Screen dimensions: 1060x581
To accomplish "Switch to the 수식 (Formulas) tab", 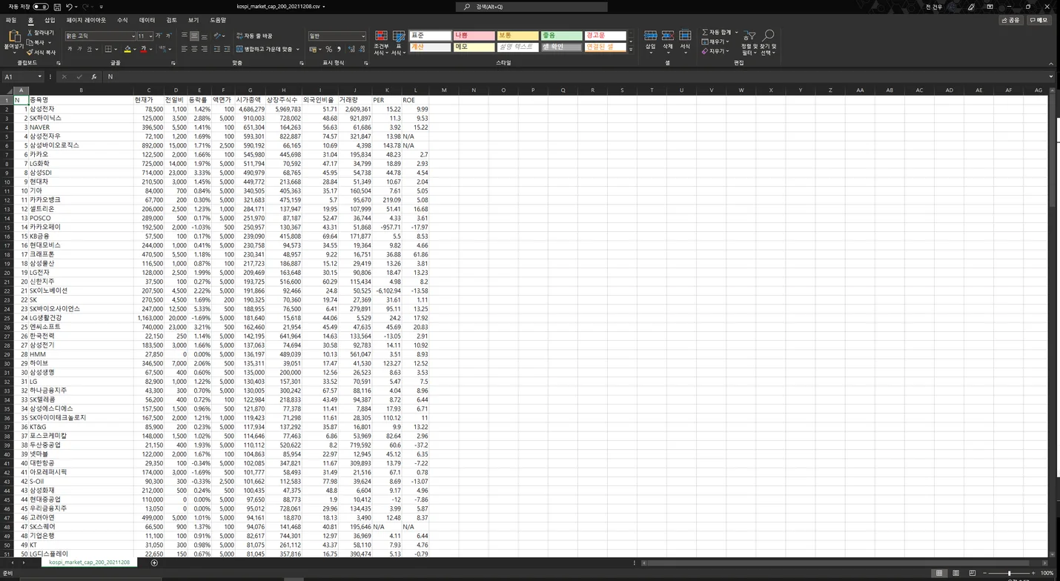I will (122, 20).
